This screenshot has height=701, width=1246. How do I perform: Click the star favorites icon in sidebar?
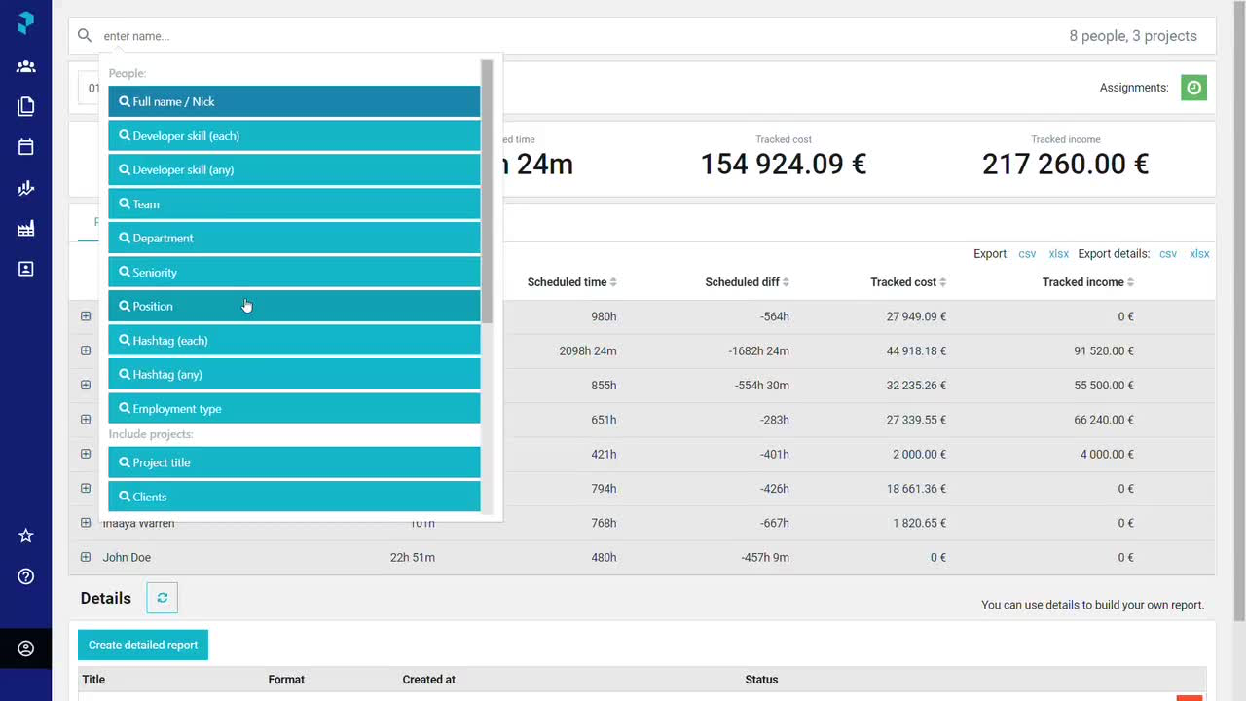[x=26, y=535]
